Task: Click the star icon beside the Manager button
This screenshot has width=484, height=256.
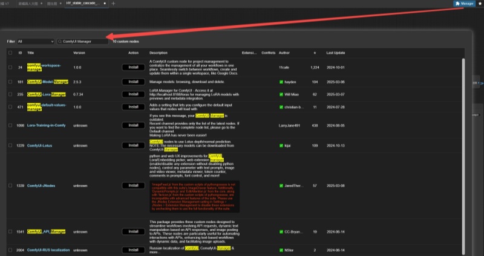Action: pos(480,4)
